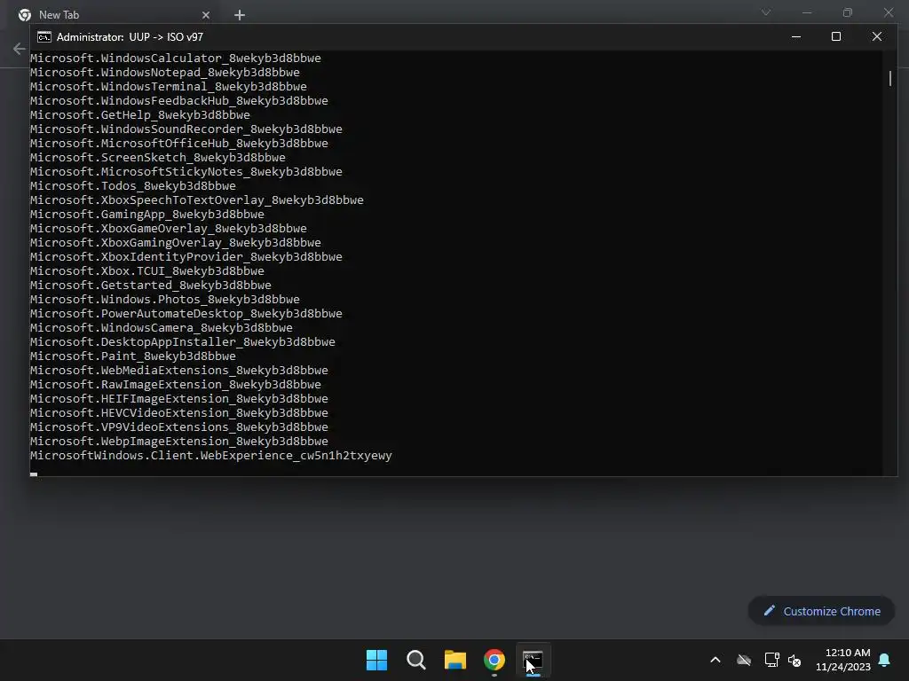Open File Explorer from taskbar
The image size is (909, 681).
pos(455,660)
